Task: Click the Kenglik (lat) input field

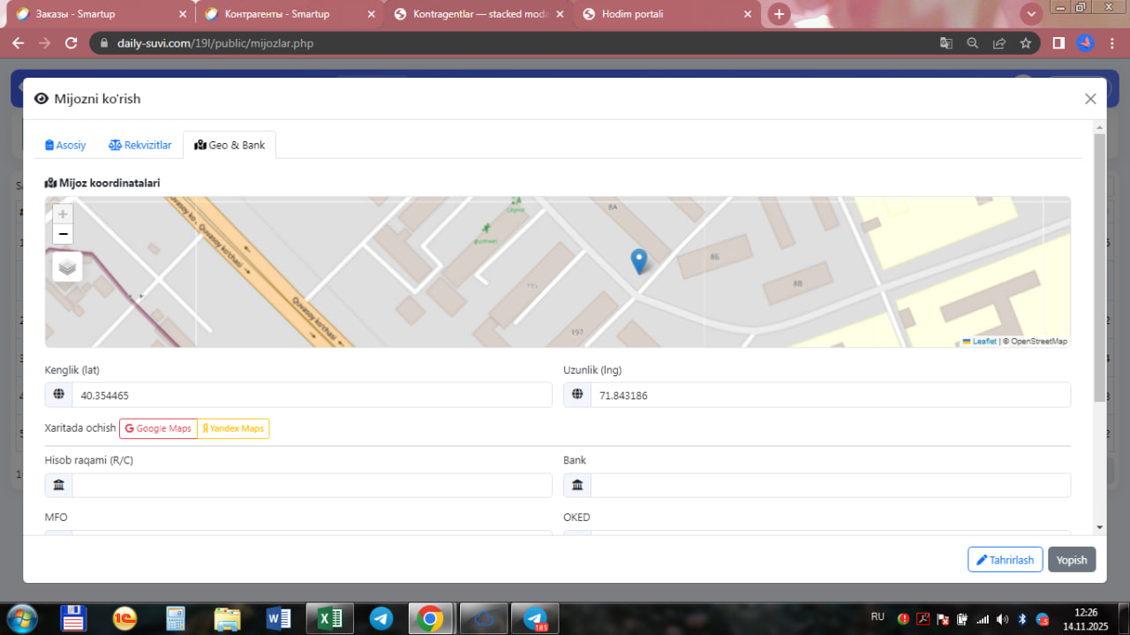Action: pos(312,396)
